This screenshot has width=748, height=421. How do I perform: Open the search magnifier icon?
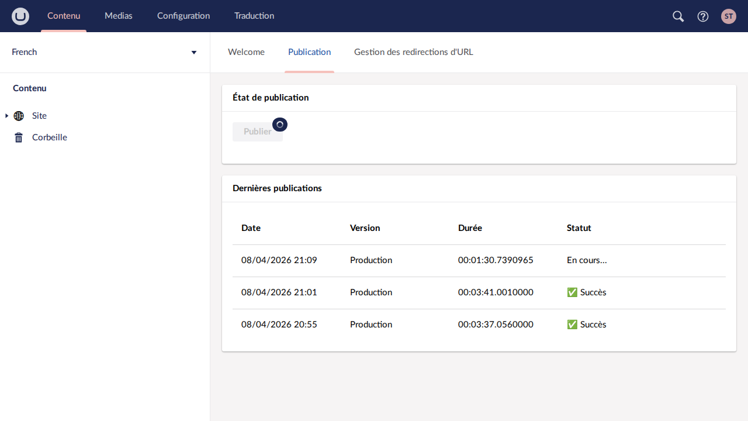pos(678,16)
